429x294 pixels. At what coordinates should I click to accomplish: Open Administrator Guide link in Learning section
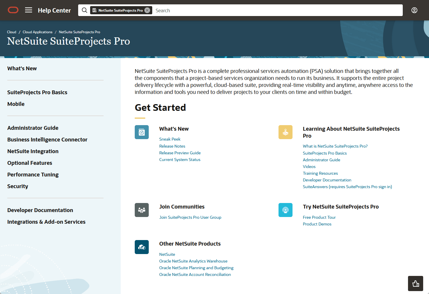point(322,160)
